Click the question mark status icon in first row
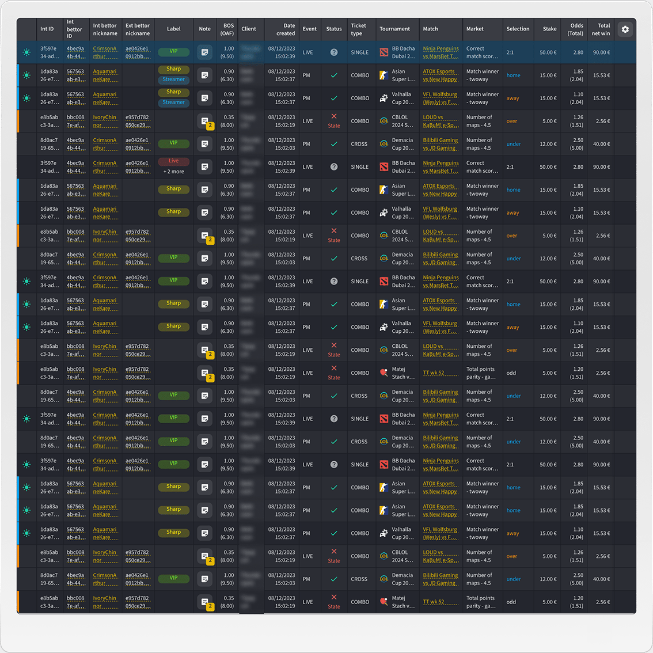Image resolution: width=653 pixels, height=653 pixels. click(x=334, y=52)
